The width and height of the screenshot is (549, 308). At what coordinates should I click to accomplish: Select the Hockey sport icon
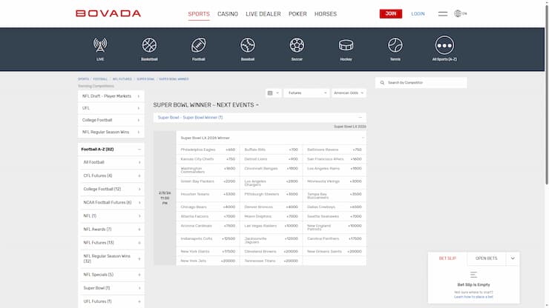[x=346, y=46]
